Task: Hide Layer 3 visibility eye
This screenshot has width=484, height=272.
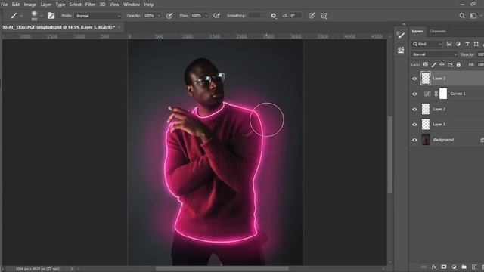Action: pyautogui.click(x=414, y=79)
